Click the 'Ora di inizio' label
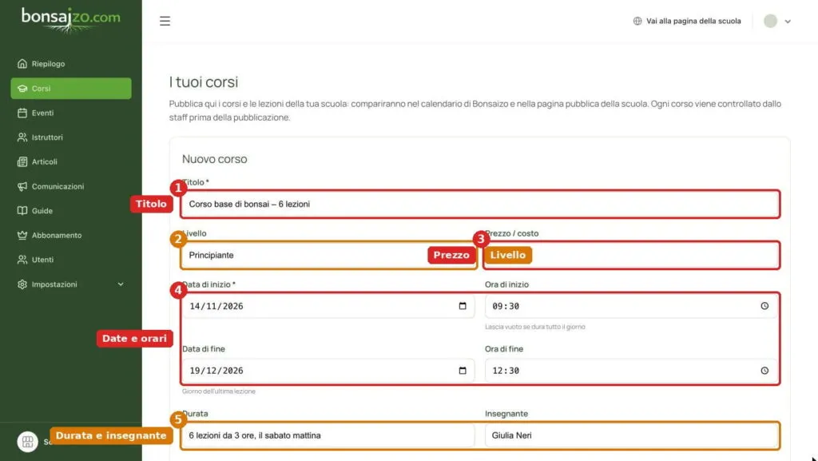This screenshot has height=461, width=818. (506, 284)
